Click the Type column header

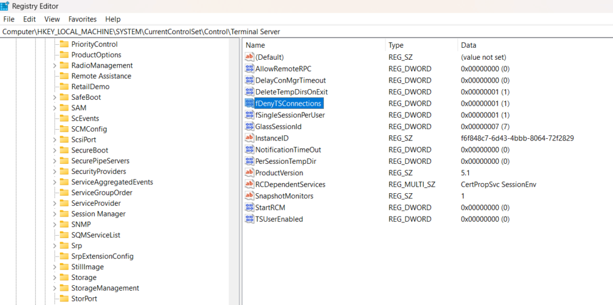coord(396,45)
